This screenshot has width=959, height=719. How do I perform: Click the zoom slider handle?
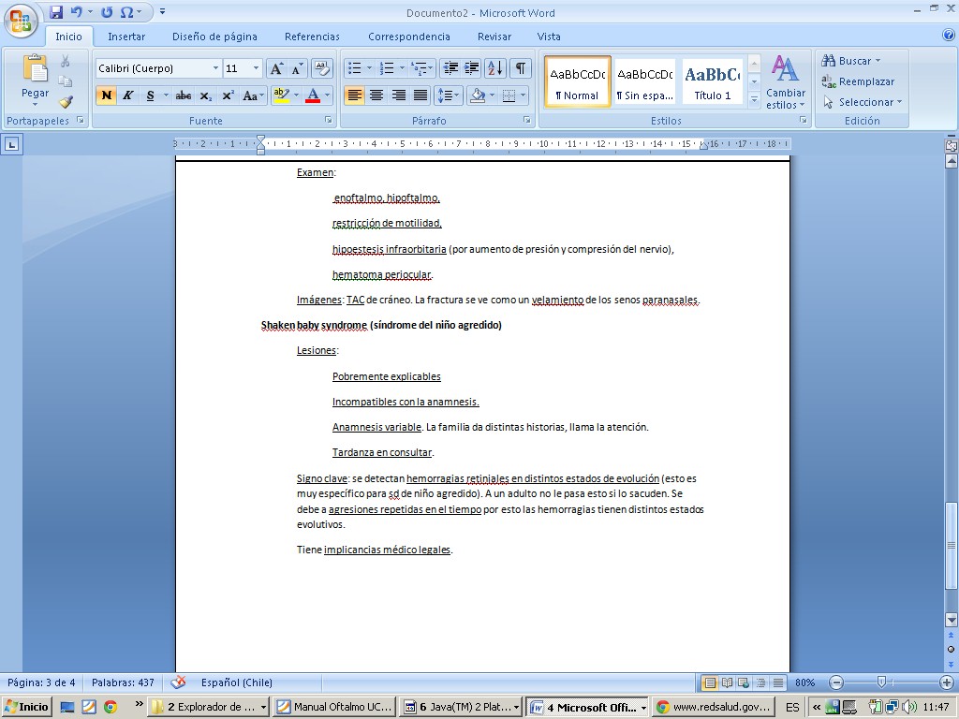pyautogui.click(x=881, y=682)
